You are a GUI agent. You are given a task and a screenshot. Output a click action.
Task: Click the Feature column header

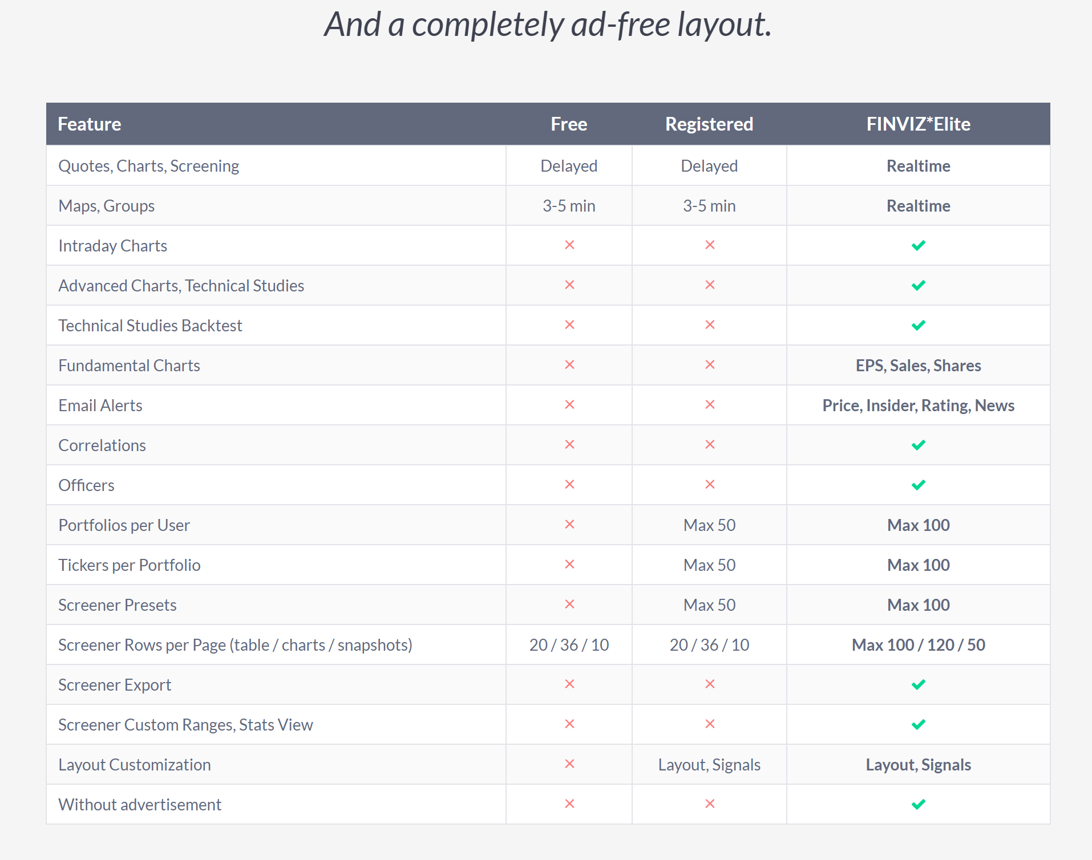(x=90, y=124)
